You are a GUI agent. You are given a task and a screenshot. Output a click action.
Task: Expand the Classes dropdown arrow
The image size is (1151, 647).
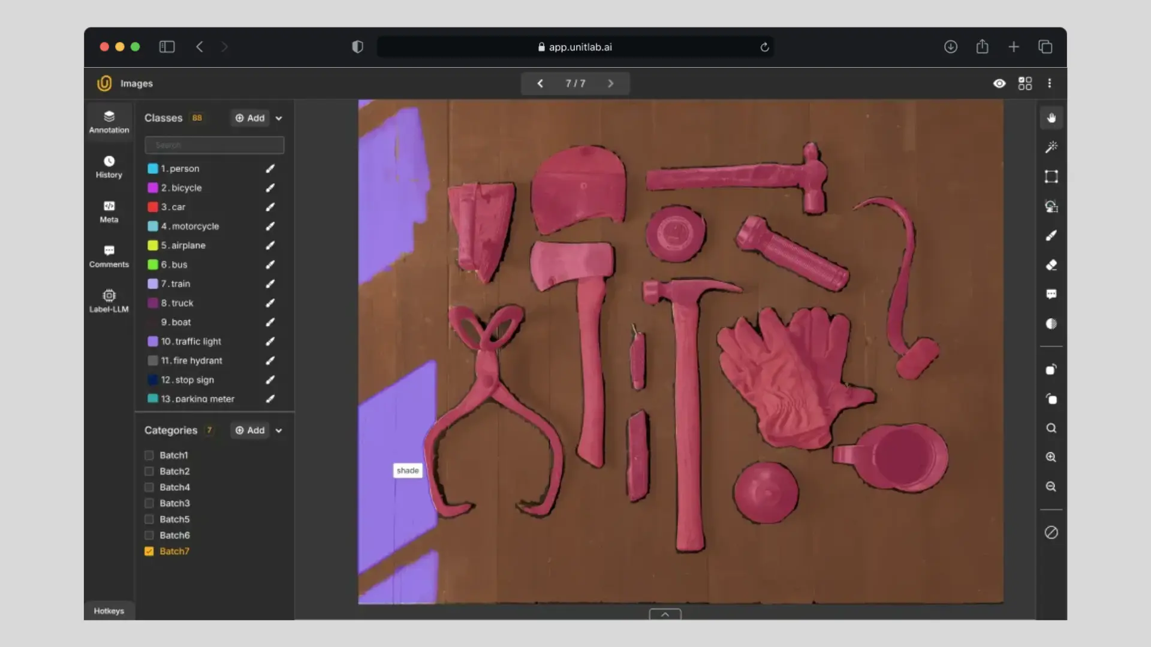click(279, 119)
